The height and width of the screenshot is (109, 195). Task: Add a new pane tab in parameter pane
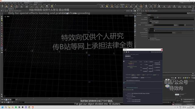(x=152, y=9)
